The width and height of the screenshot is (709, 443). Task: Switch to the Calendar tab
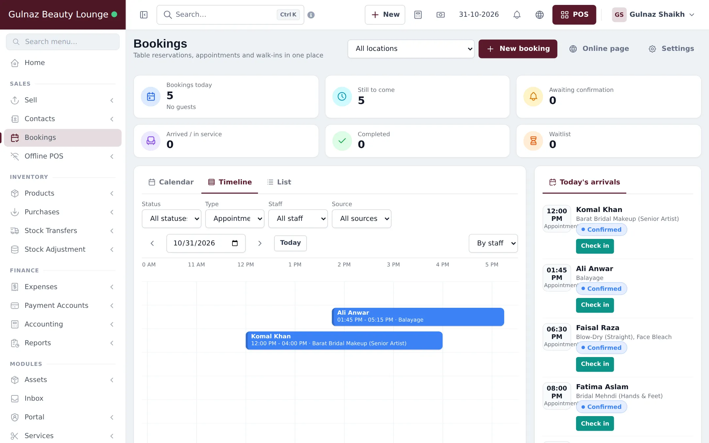point(171,182)
